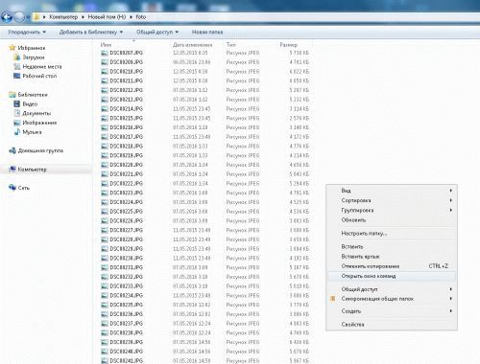
Task: Click the Избранное star icon in sidebar
Action: (12, 48)
